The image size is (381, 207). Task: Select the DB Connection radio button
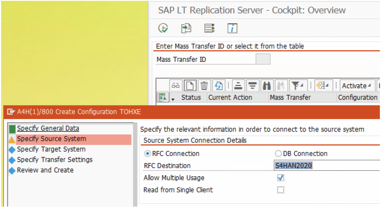pyautogui.click(x=278, y=154)
